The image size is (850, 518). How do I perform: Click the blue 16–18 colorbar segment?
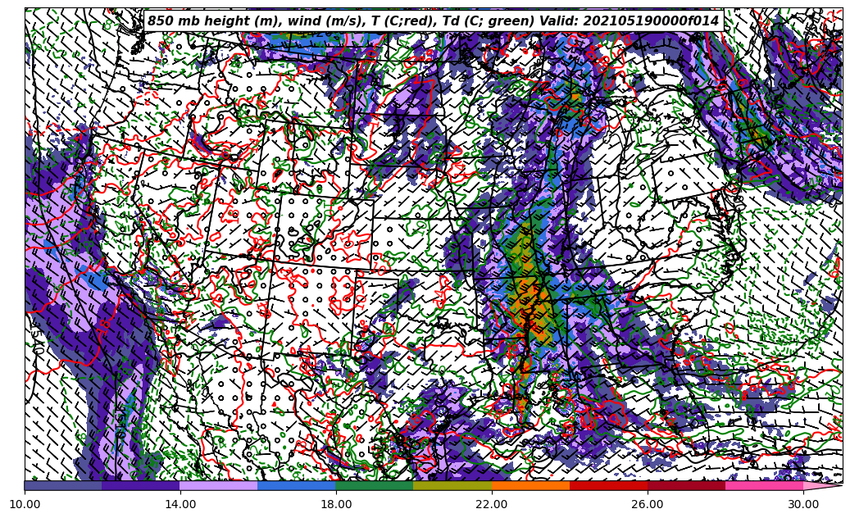(297, 485)
